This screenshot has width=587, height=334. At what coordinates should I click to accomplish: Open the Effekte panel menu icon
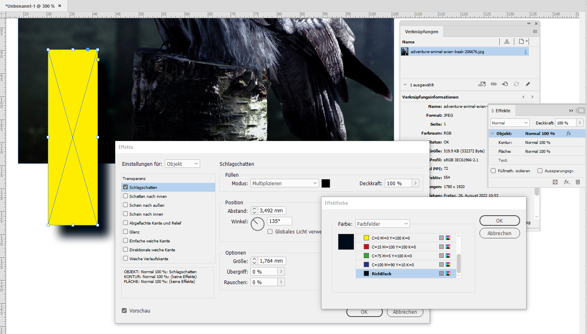click(x=581, y=110)
